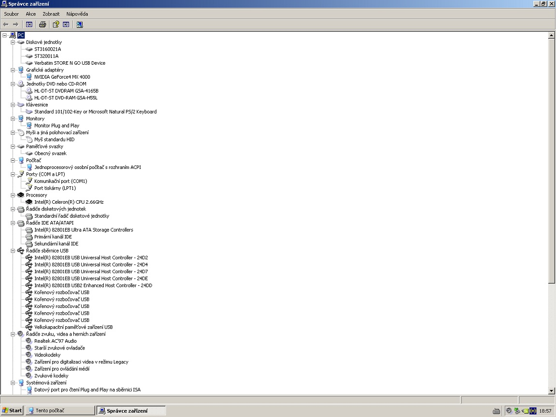Select Sekundární kanál IDE entry

(x=56, y=244)
